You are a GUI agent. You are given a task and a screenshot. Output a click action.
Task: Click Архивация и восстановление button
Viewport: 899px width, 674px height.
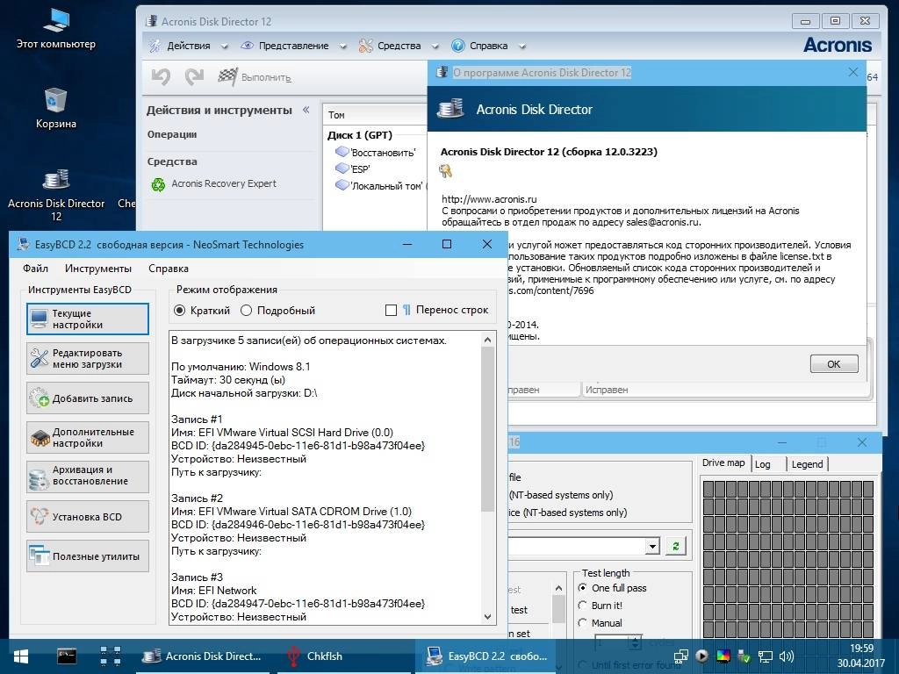[88, 477]
